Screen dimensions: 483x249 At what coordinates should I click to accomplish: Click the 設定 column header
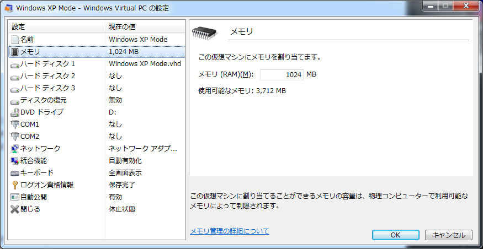click(x=57, y=27)
